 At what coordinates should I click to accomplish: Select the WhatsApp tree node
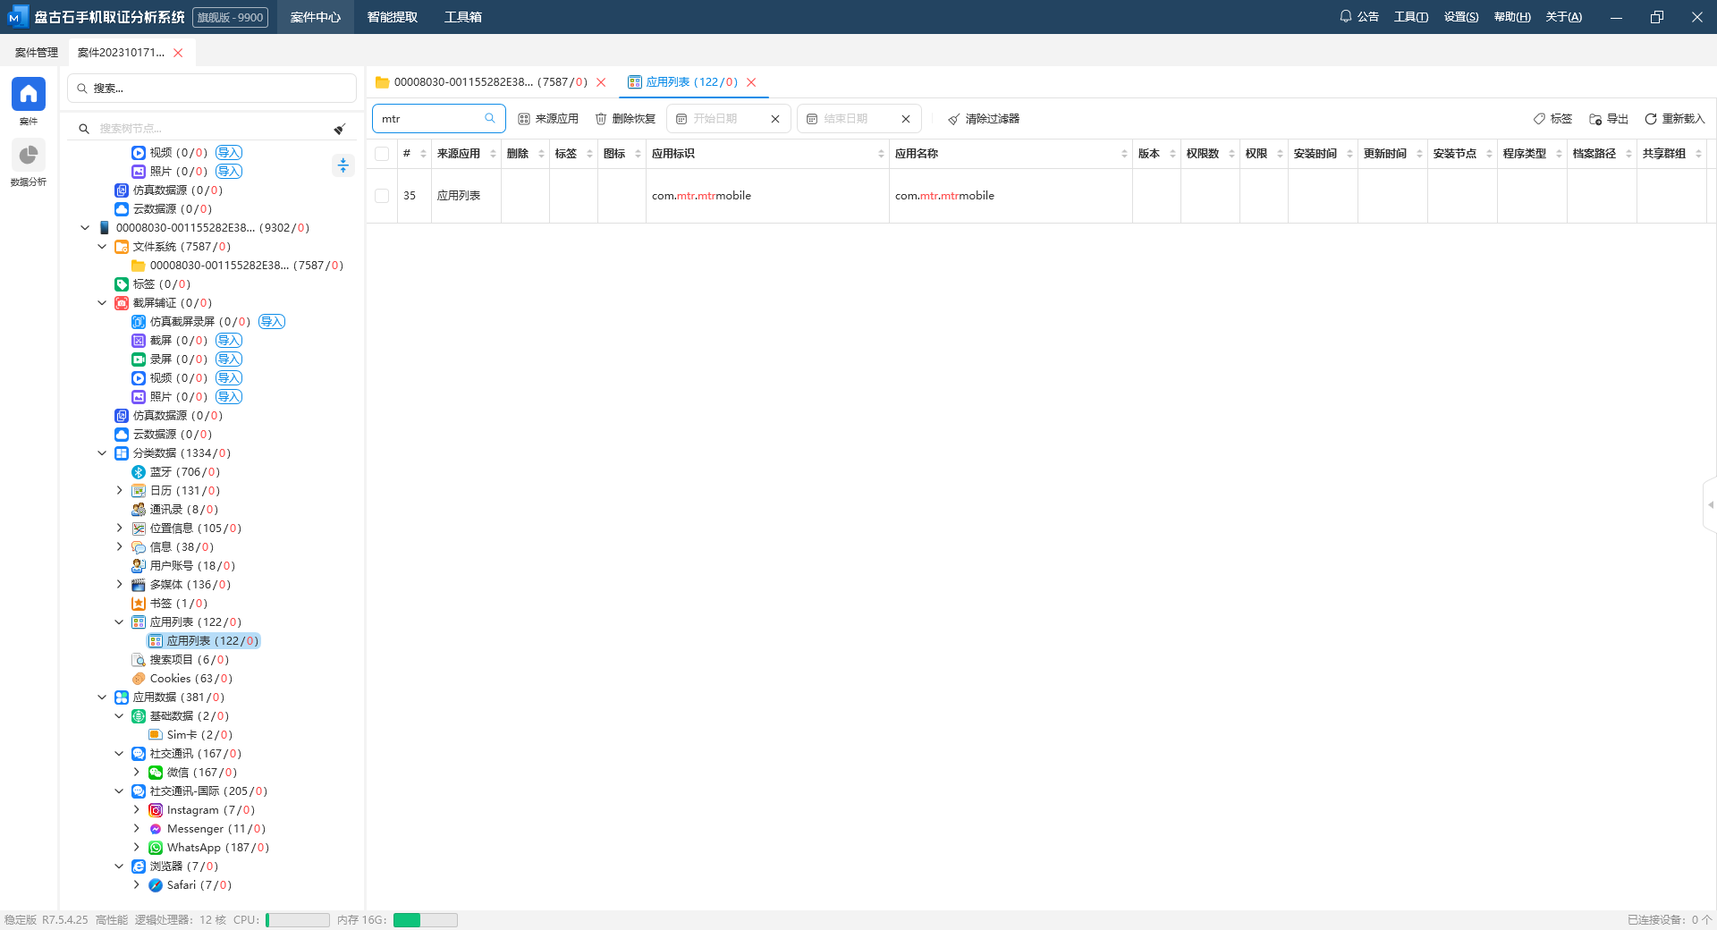(193, 848)
